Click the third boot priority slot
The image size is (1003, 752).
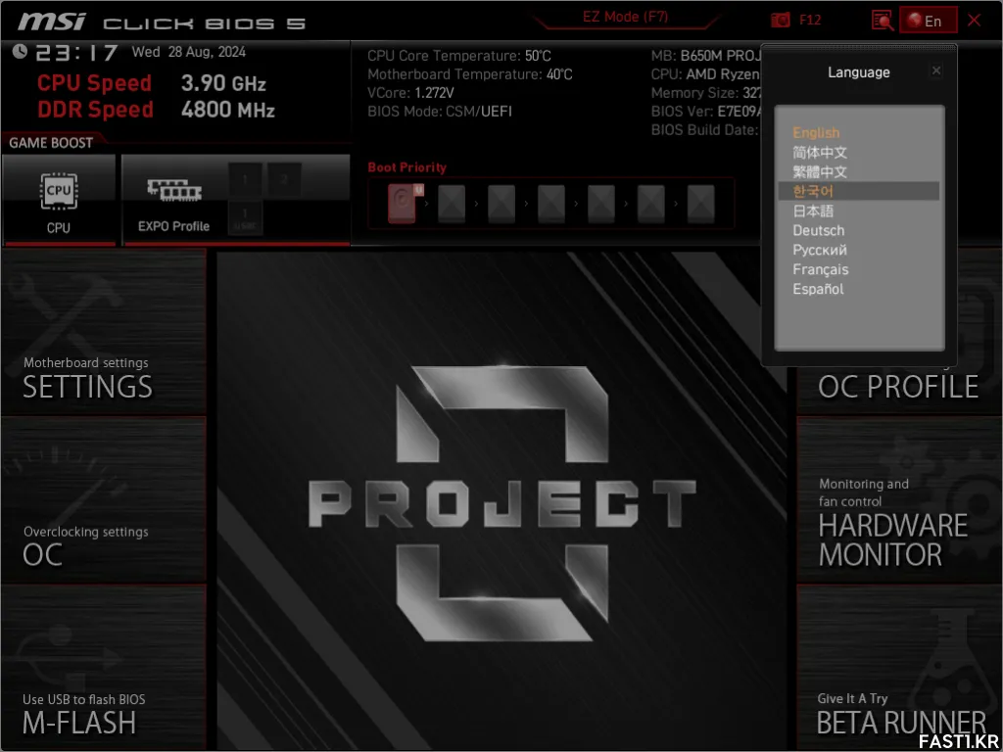tap(501, 204)
